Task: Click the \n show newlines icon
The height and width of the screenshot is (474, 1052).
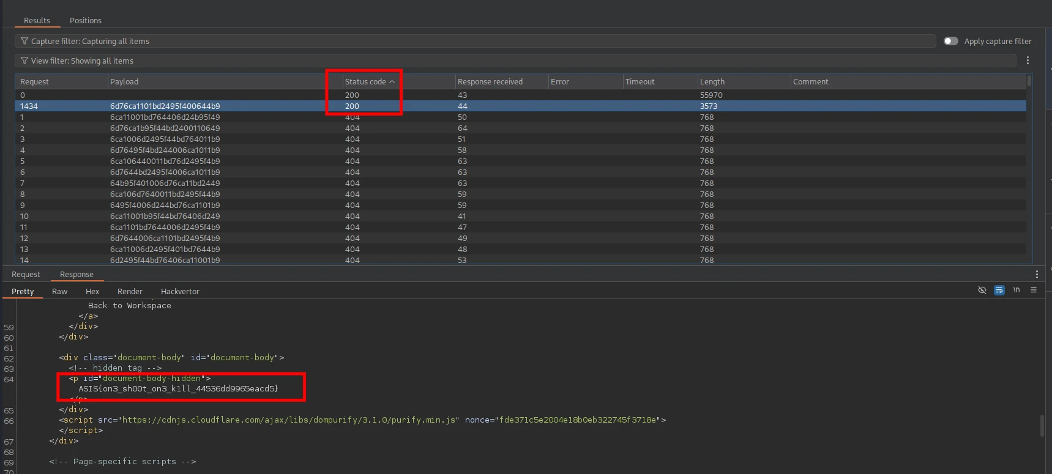Action: pos(1017,291)
